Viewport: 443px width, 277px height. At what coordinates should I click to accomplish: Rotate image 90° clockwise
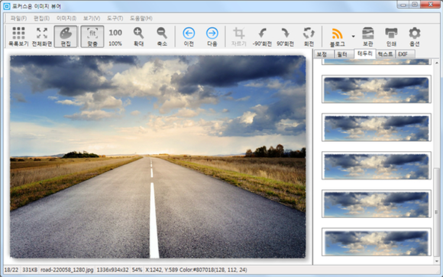point(285,36)
